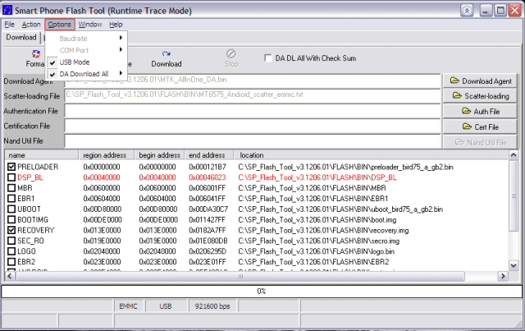
Task: Select the preloader_bird75_a_gb2.bin location text
Action: (x=345, y=167)
